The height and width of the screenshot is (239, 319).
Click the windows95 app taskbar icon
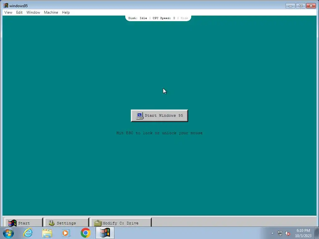[105, 233]
